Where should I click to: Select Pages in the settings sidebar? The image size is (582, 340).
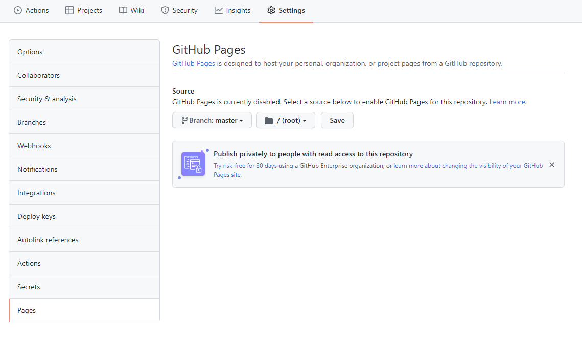coord(84,310)
